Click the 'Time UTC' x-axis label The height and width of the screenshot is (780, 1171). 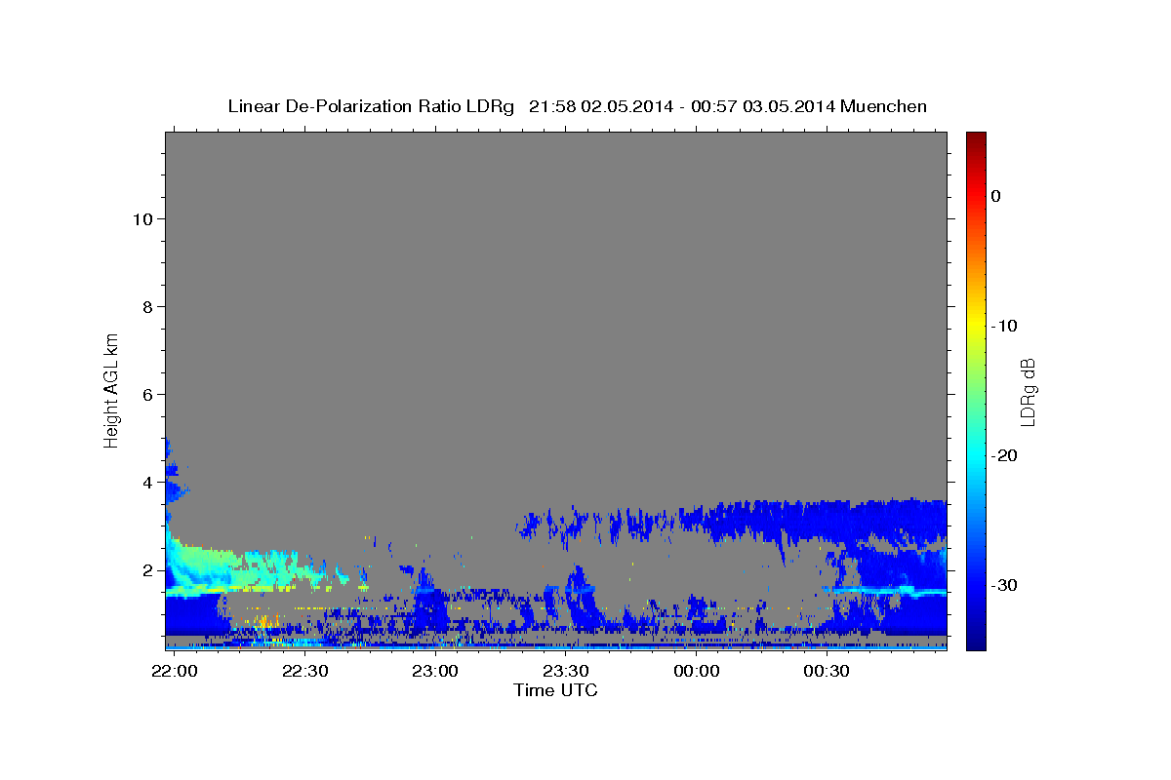tap(555, 690)
